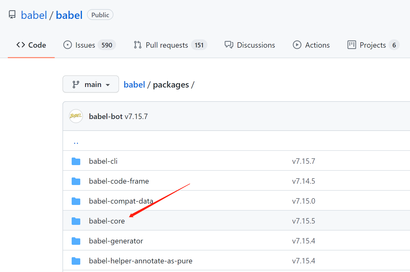Viewport: 410px width, 272px height.
Task: Click the v7.15.7 commit message link
Action: [x=136, y=116]
